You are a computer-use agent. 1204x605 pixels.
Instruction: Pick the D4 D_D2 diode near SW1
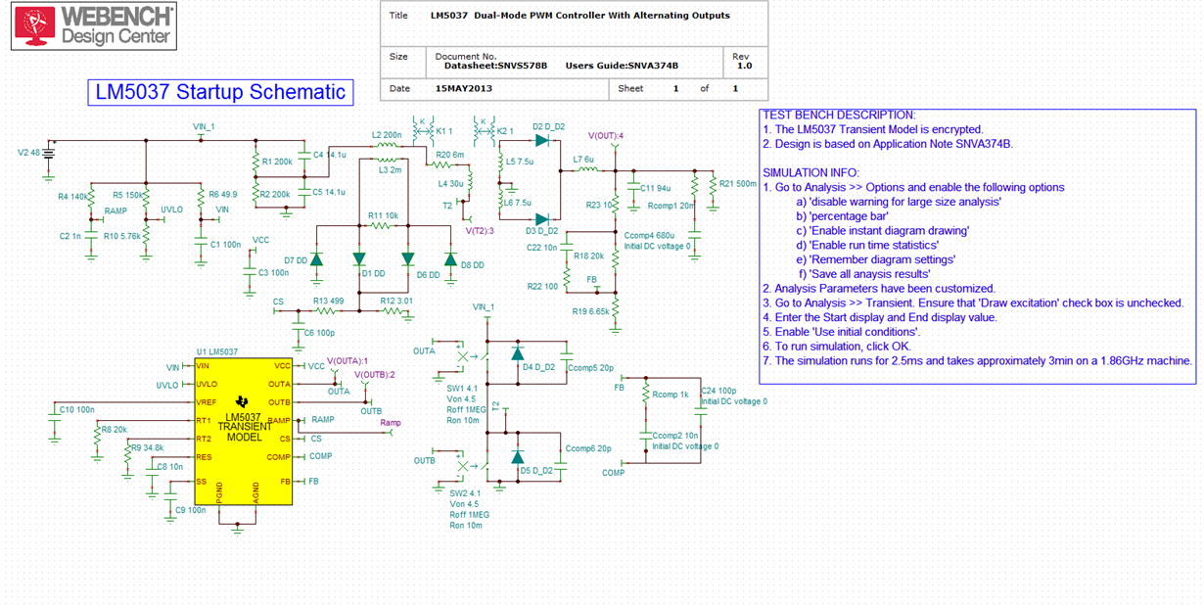518,353
